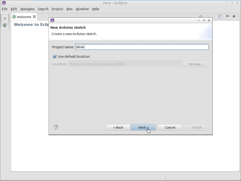This screenshot has height=181, width=241.
Task: Open the File menu
Action: pyautogui.click(x=5, y=9)
